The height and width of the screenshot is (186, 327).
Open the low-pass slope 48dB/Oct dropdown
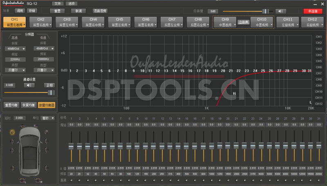click(x=44, y=48)
